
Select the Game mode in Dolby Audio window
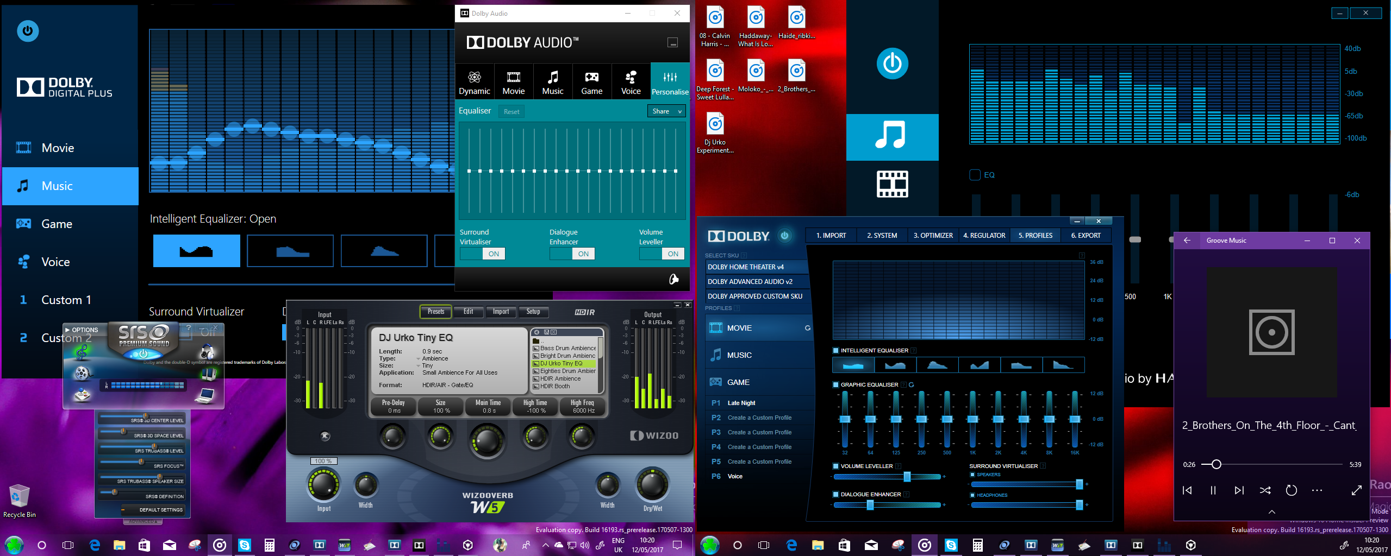pyautogui.click(x=591, y=82)
